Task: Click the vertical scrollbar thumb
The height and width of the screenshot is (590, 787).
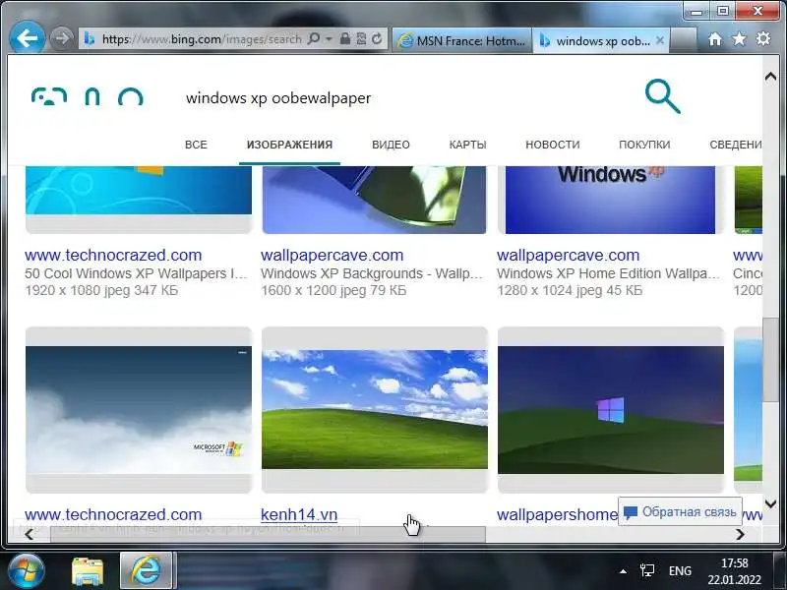Action: click(770, 359)
